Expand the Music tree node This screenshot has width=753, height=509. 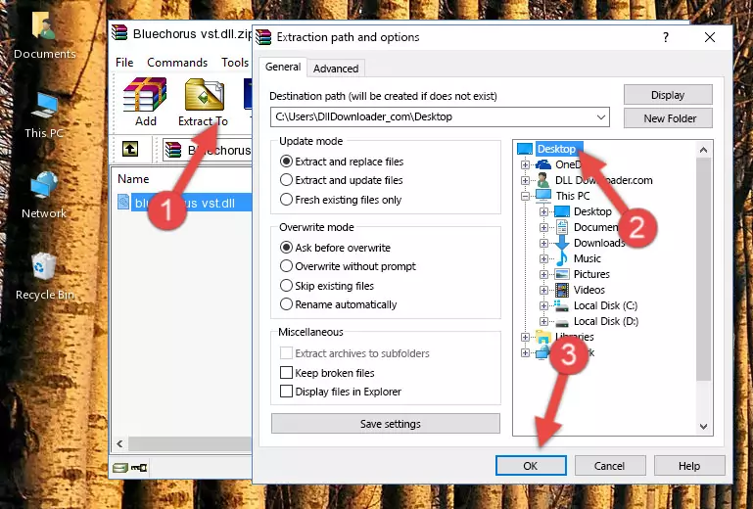543,258
